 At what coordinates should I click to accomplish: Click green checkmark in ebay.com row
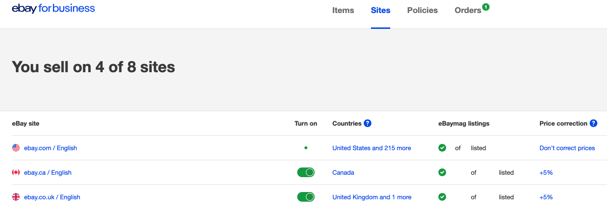pyautogui.click(x=442, y=148)
